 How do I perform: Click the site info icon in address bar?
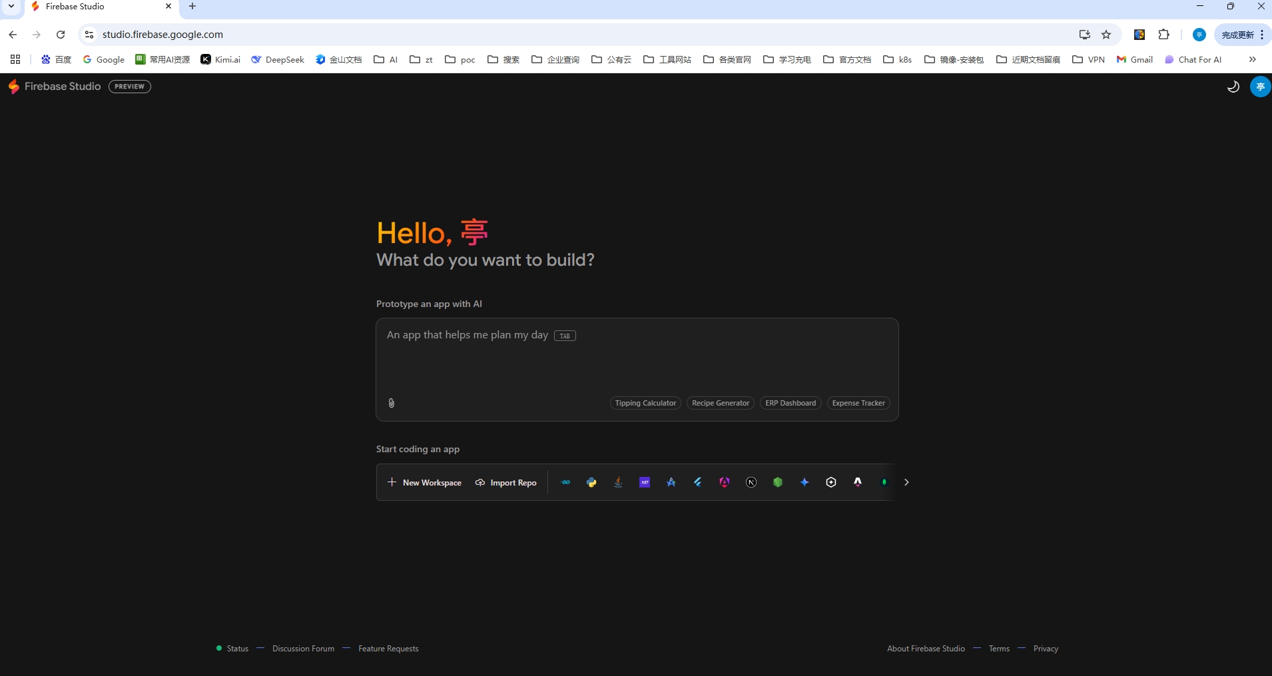[89, 35]
